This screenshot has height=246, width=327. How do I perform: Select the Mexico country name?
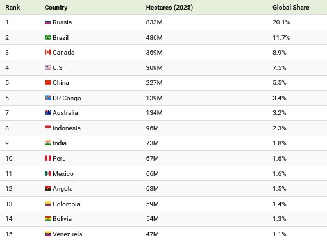pos(63,173)
